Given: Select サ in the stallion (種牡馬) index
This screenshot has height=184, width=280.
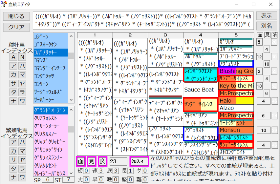Looking at the screenshot, I should pyautogui.click(x=13, y=83).
